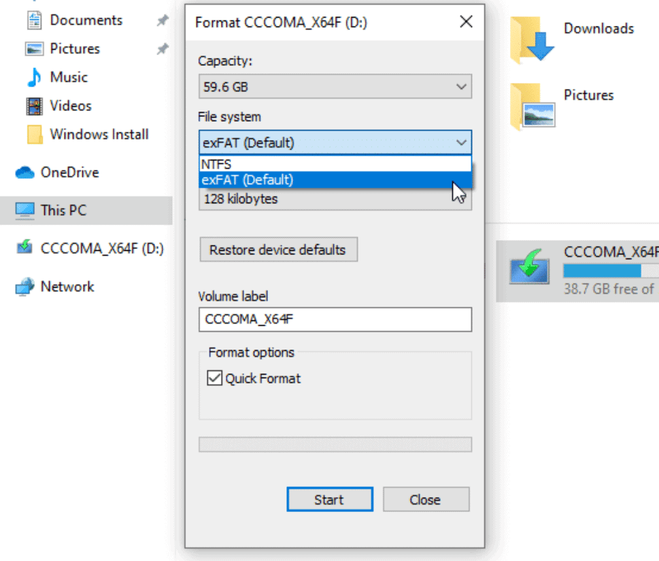Click the Network icon in sidebar
This screenshot has width=659, height=561.
tap(24, 286)
